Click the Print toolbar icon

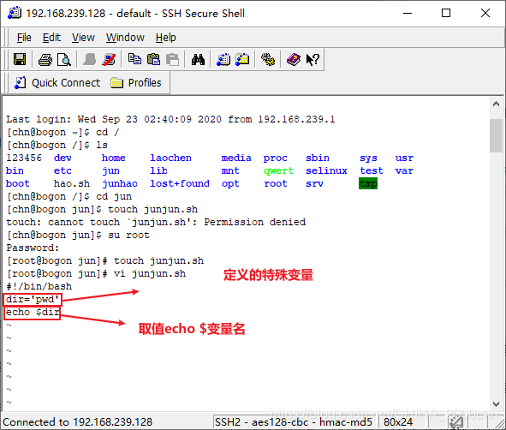(x=45, y=60)
